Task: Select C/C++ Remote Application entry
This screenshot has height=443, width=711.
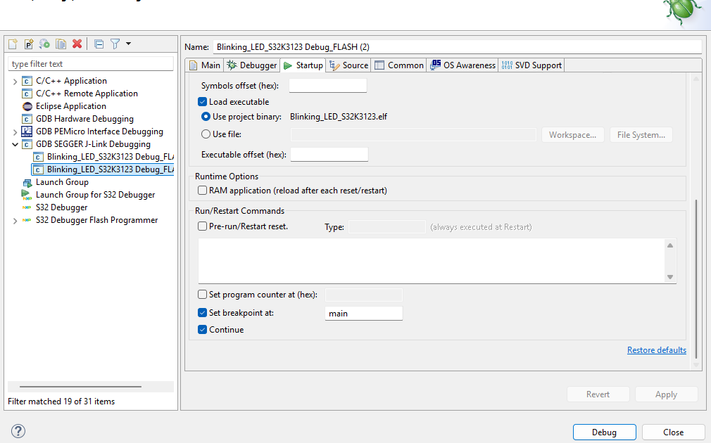Action: [87, 94]
